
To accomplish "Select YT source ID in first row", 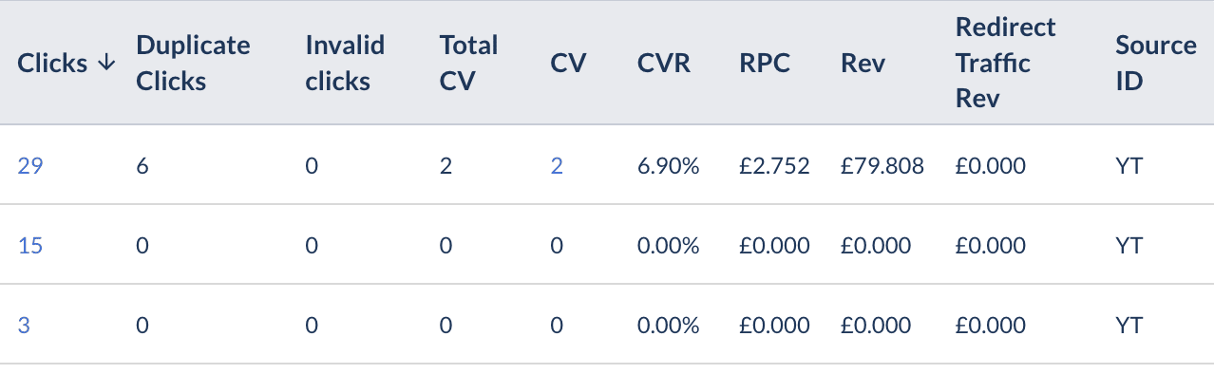I will click(x=1129, y=166).
